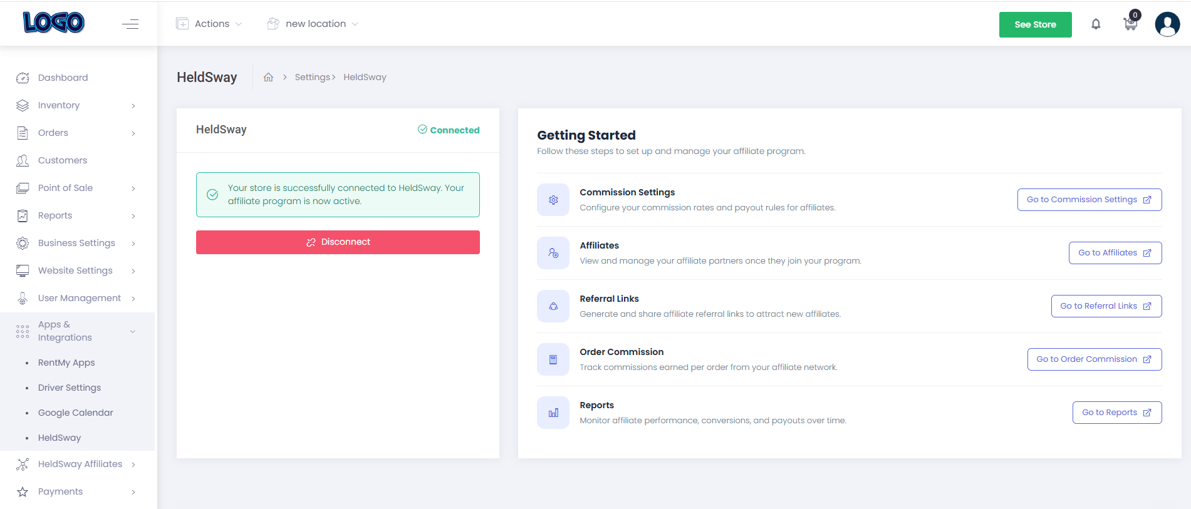
Task: Expand the User Management chevron
Action: tap(133, 299)
